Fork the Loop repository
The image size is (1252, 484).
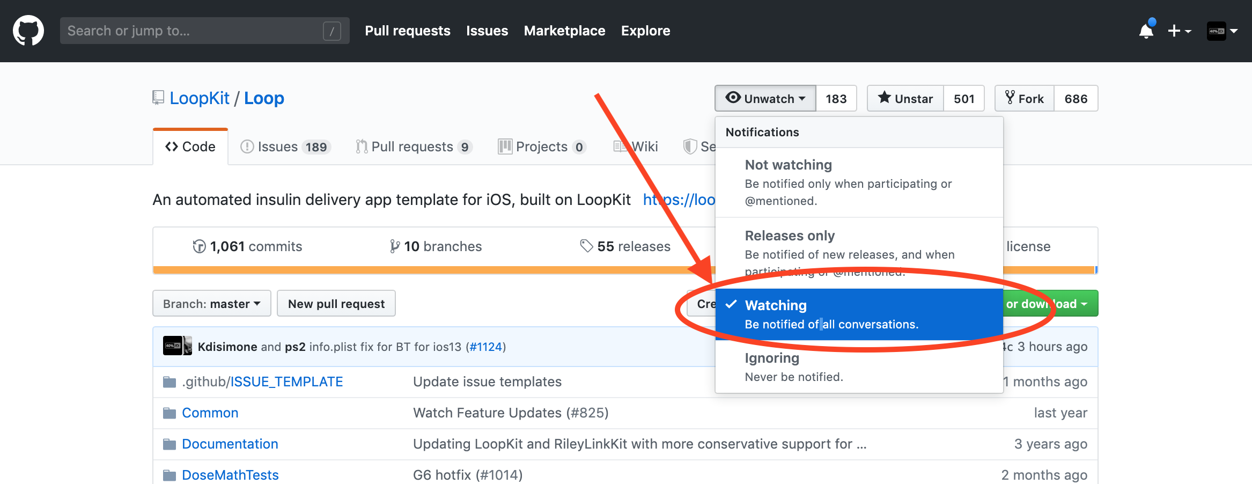1025,98
